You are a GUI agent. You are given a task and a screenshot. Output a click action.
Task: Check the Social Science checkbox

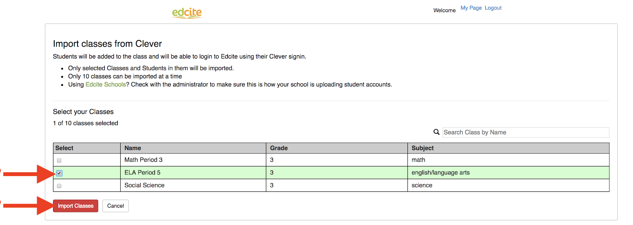59,186
